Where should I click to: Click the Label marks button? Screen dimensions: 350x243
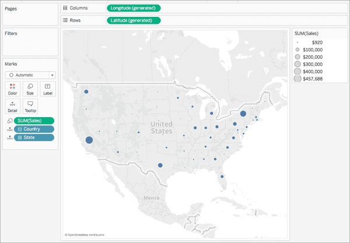point(47,89)
